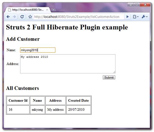Minimize the browser window
This screenshot has width=154, height=132.
pyautogui.click(x=131, y=5)
